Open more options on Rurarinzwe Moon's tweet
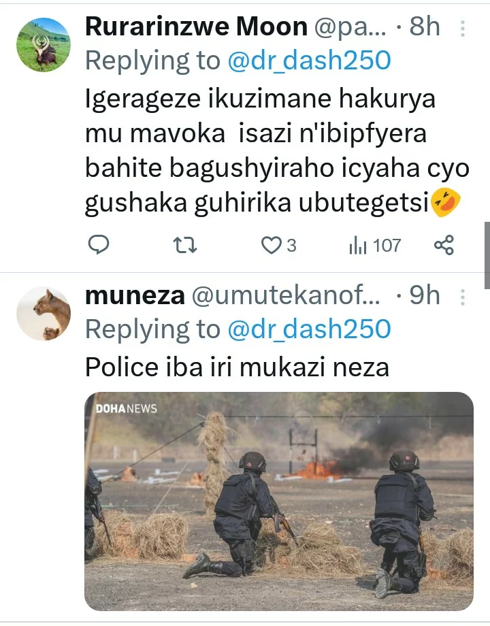 (463, 29)
